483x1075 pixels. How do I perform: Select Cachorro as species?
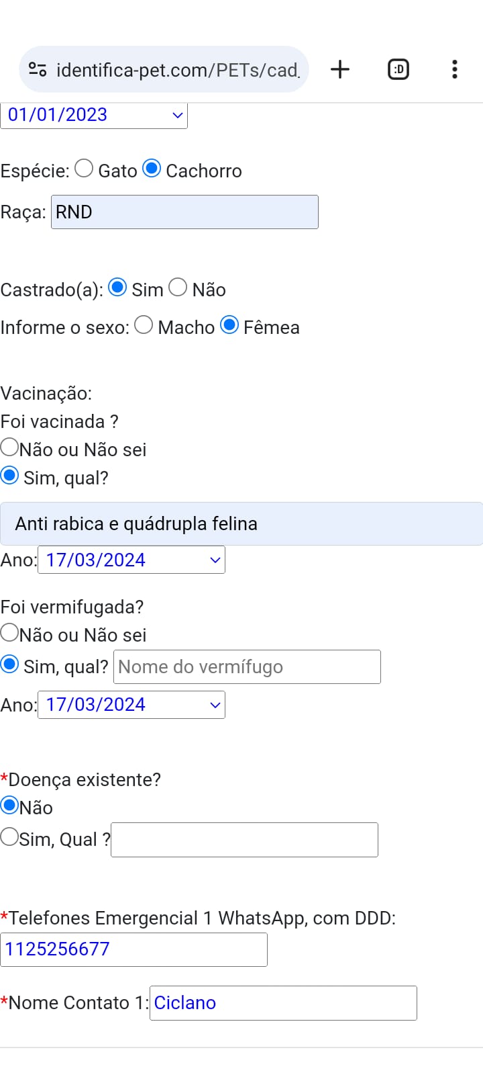[152, 168]
